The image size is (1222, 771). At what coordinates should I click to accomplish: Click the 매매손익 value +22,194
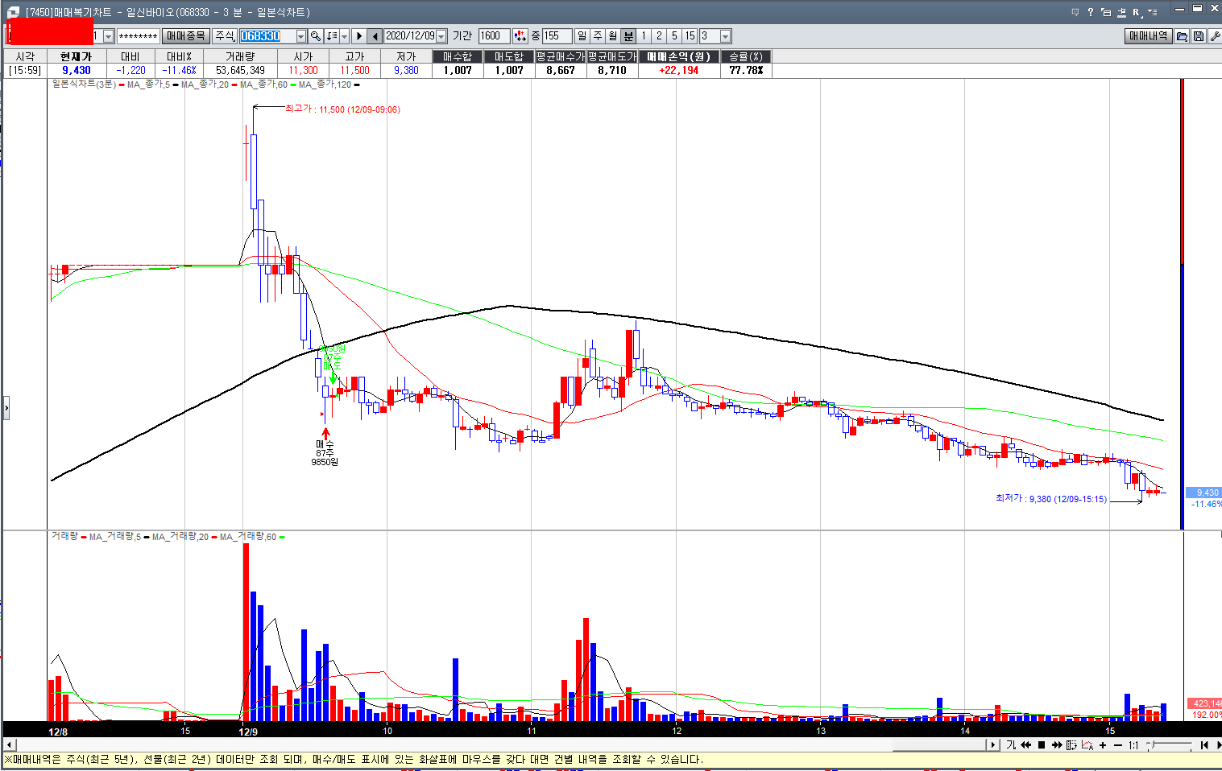(679, 70)
